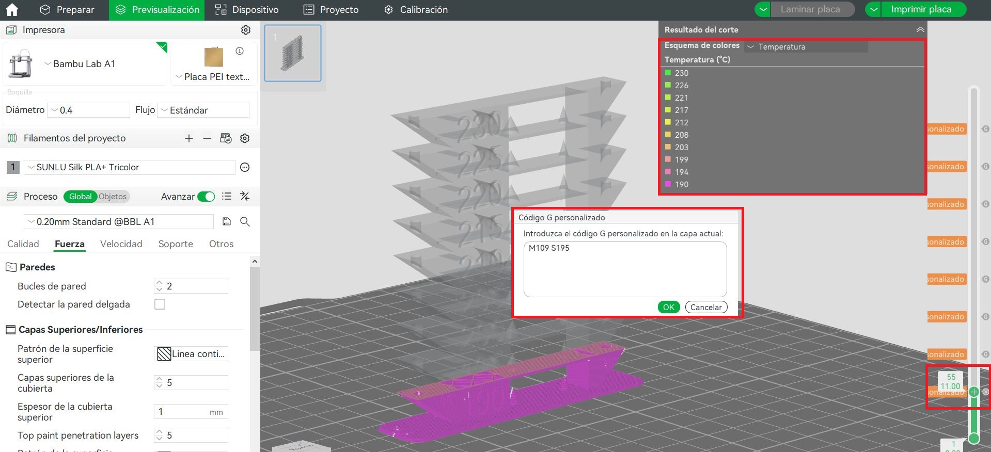Enable Detectar la pared delgada checkbox

[160, 304]
